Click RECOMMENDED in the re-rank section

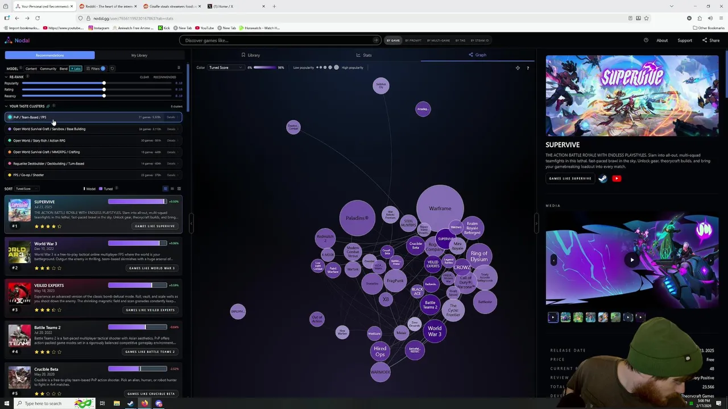[164, 77]
